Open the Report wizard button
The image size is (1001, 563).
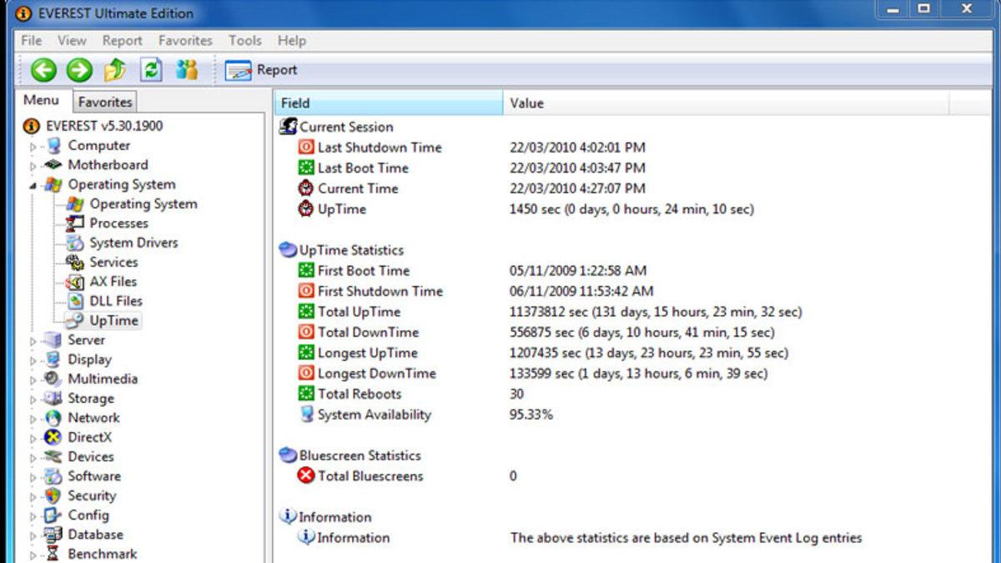pyautogui.click(x=261, y=71)
